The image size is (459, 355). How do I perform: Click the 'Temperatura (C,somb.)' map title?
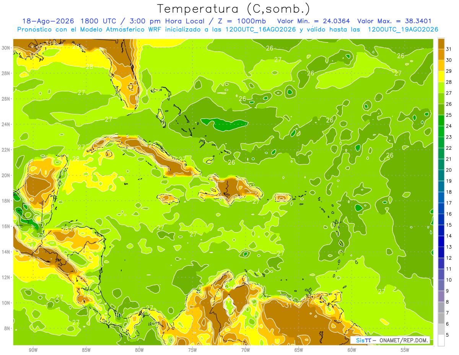pyautogui.click(x=234, y=9)
